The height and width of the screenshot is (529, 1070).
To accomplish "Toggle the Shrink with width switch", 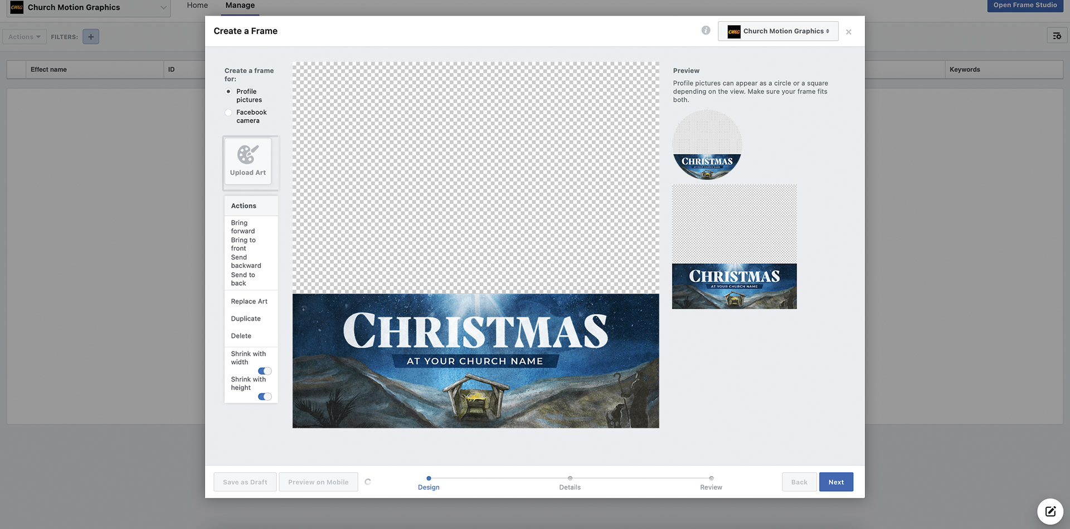I will click(265, 371).
